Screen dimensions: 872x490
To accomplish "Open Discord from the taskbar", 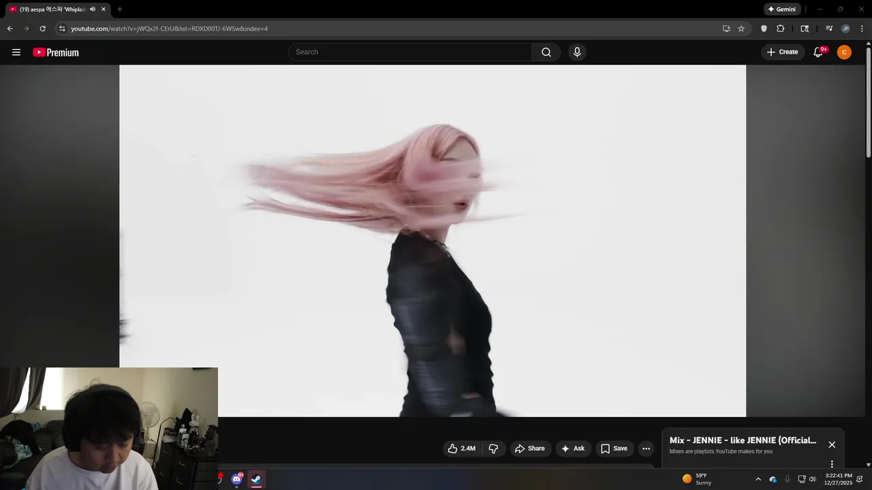I will (236, 479).
